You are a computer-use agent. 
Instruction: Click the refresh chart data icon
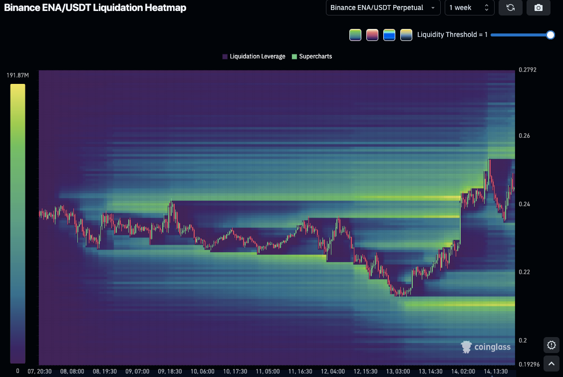coord(510,7)
